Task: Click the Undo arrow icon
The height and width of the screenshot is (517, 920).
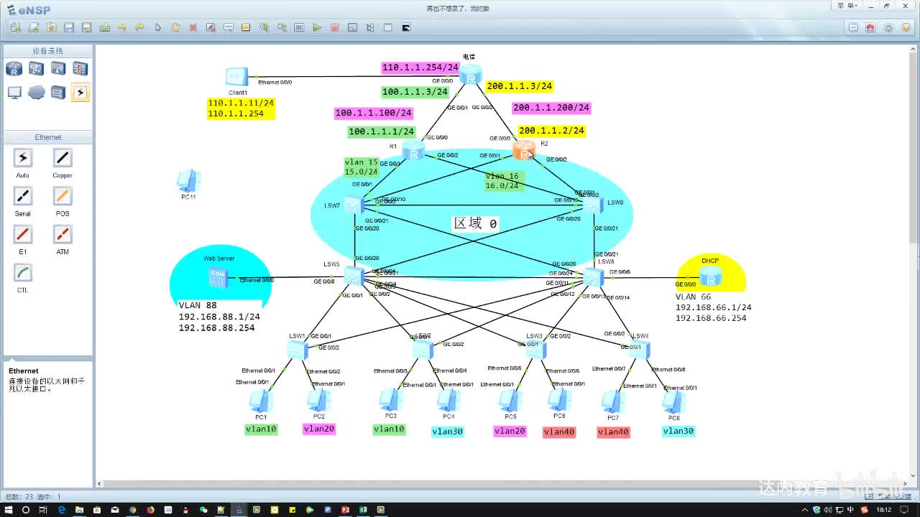Action: 122,27
